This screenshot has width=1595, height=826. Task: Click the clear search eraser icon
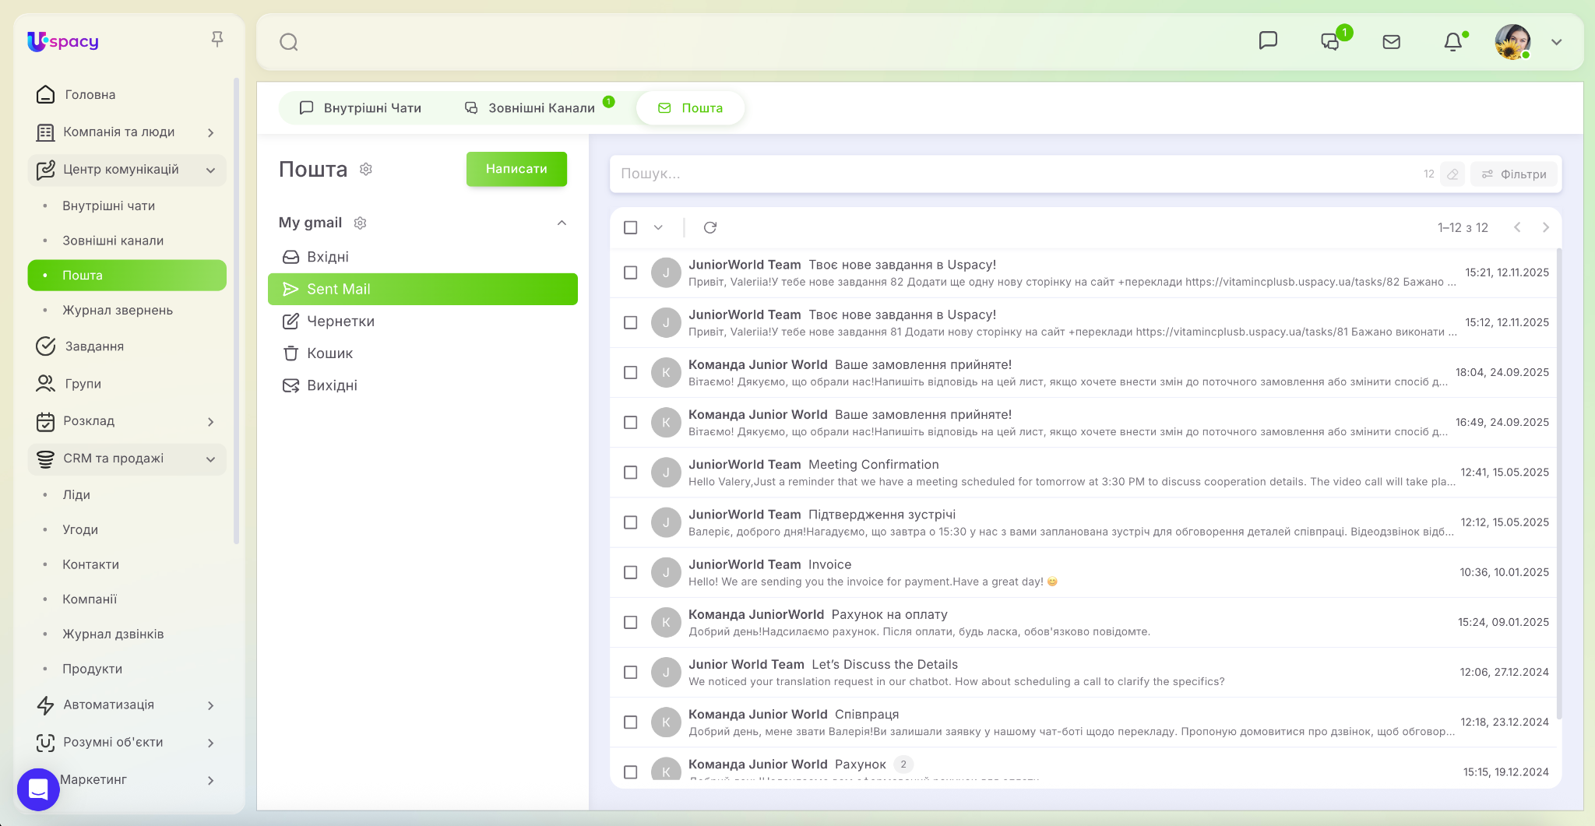(x=1452, y=174)
